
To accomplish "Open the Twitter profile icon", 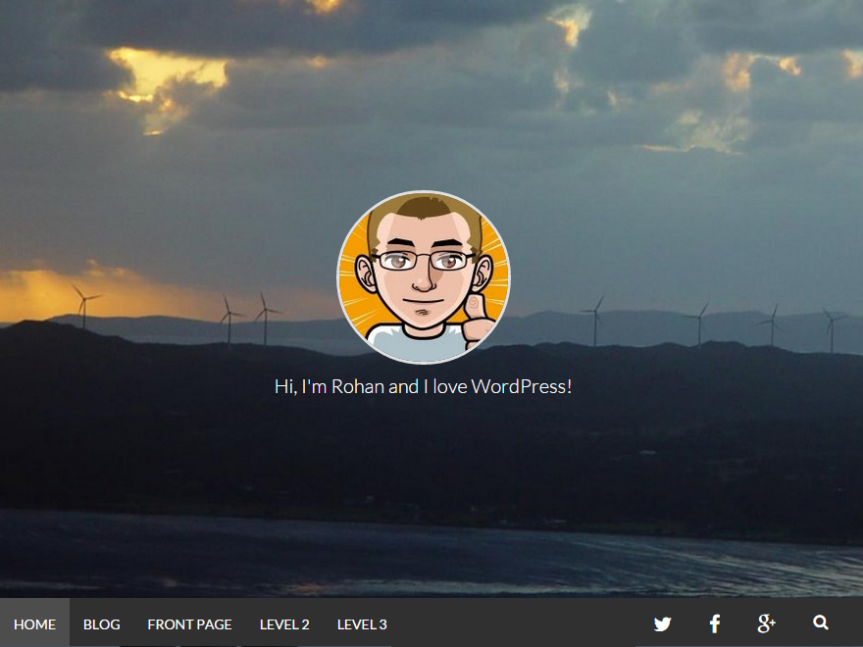I will 663,623.
